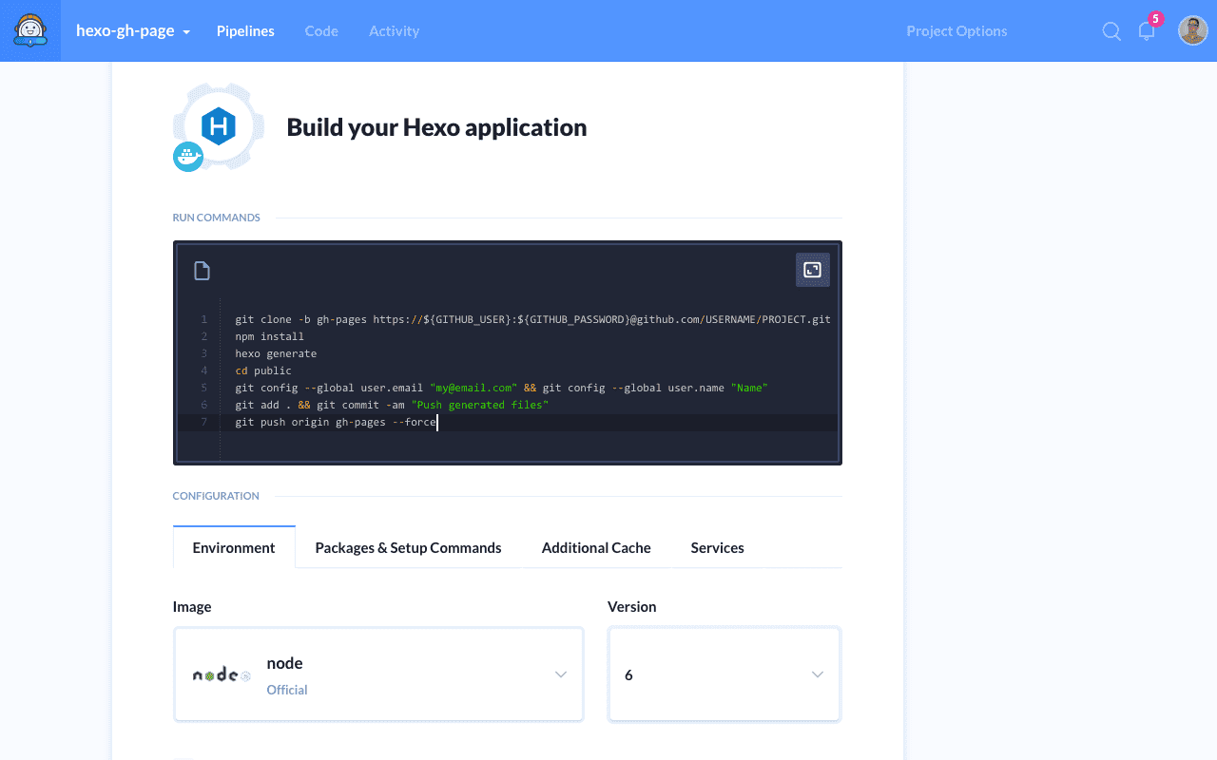Click the Docker whale badge icon
This screenshot has width=1217, height=760.
(188, 157)
